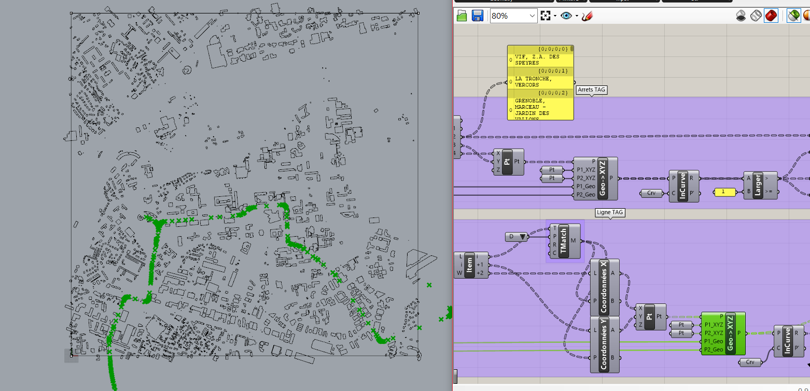The height and width of the screenshot is (391, 810).
Task: Select the green Geo->XYZ component
Action: pyautogui.click(x=723, y=334)
